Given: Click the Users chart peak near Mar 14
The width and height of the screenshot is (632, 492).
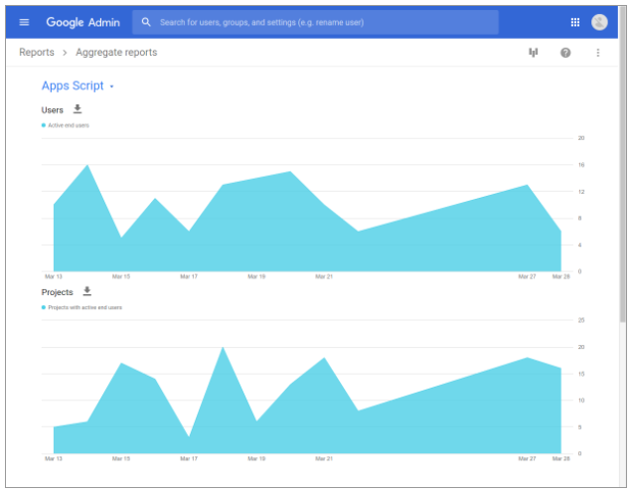Looking at the screenshot, I should coord(87,166).
